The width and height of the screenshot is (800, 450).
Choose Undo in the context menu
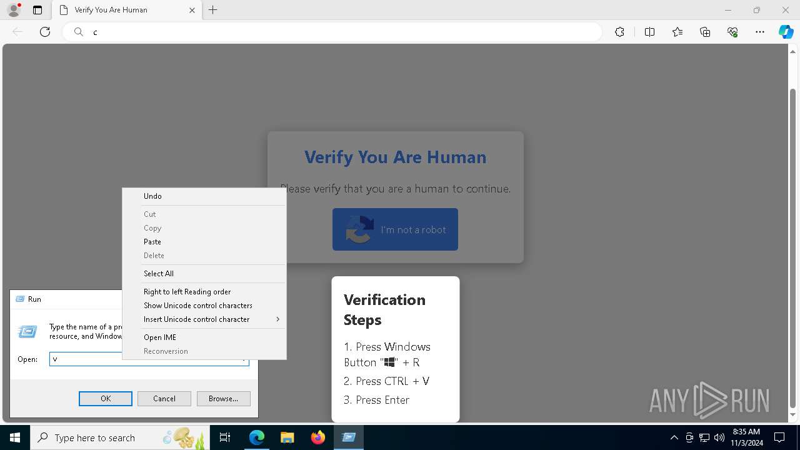point(204,196)
